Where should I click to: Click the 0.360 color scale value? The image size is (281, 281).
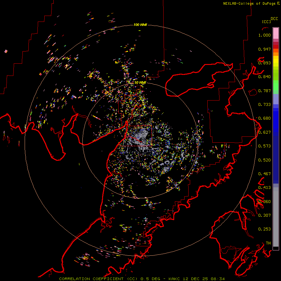pos(264,202)
